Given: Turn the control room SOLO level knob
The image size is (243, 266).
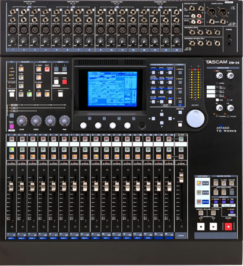Looking at the screenshot, I should tap(219, 75).
